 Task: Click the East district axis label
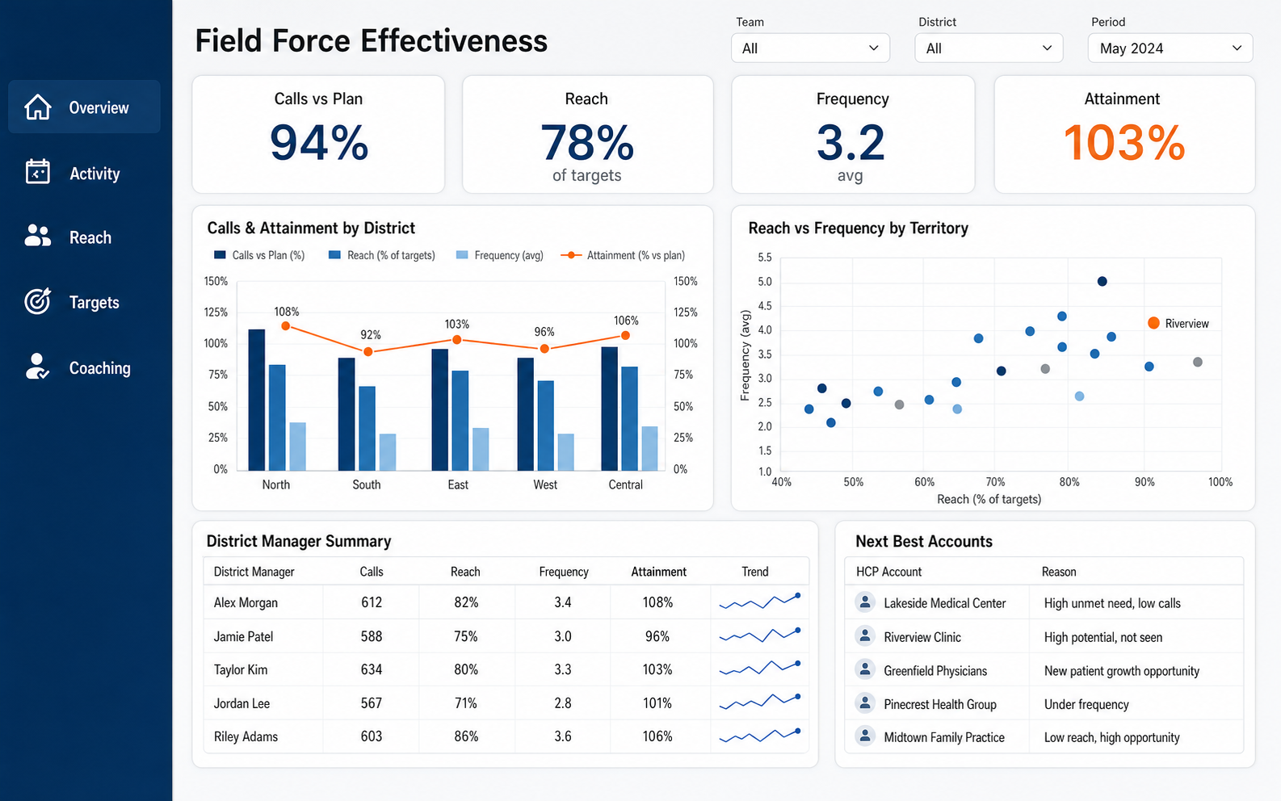[458, 484]
